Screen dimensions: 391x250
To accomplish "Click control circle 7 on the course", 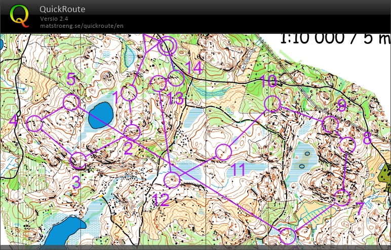I will pos(343,197).
